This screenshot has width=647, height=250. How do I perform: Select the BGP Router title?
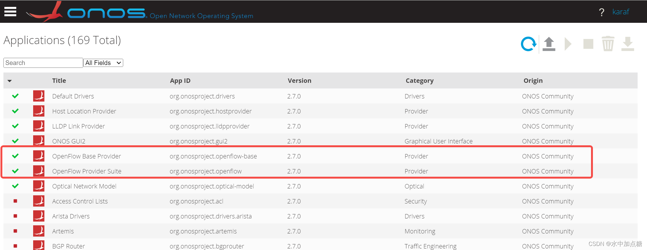click(x=68, y=246)
